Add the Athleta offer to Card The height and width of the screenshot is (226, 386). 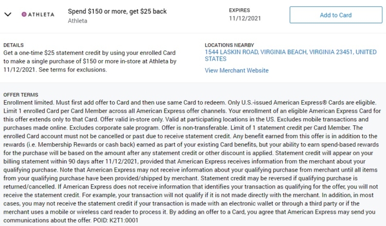coord(336,15)
